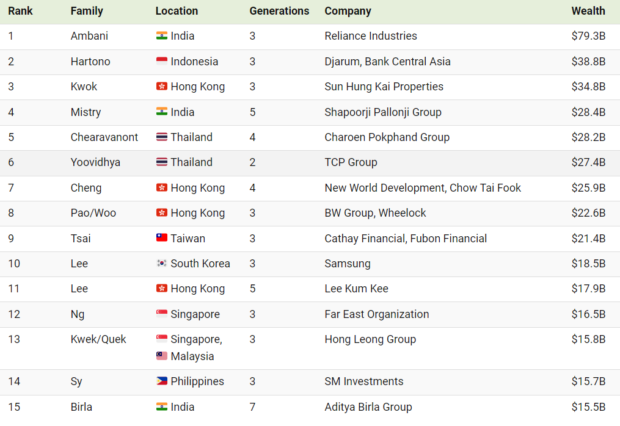Click the Singapore flag in Ng row
The height and width of the screenshot is (426, 620).
(x=162, y=314)
